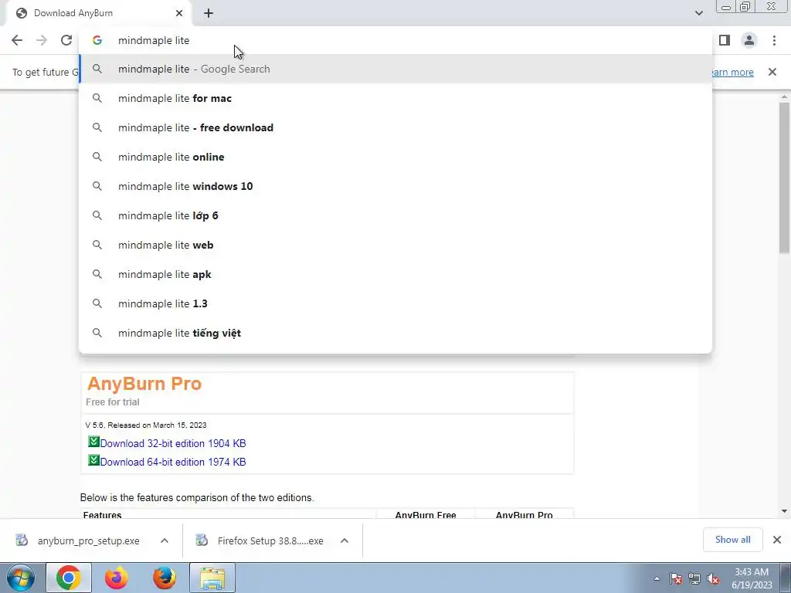This screenshot has width=791, height=593.
Task: Click 'Download 32-bit edition 1904 KB' link
Action: 173,444
